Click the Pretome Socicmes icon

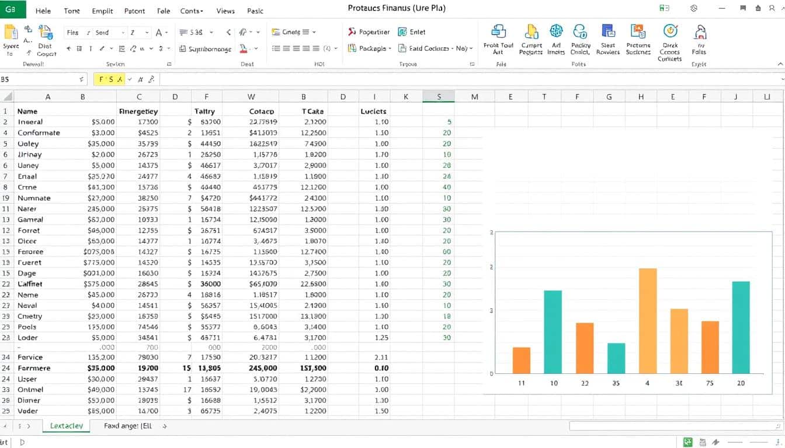pos(638,32)
